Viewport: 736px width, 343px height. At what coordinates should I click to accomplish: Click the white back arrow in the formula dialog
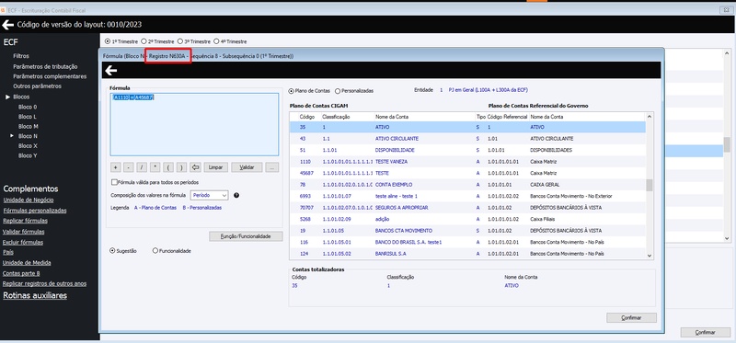[x=110, y=71]
